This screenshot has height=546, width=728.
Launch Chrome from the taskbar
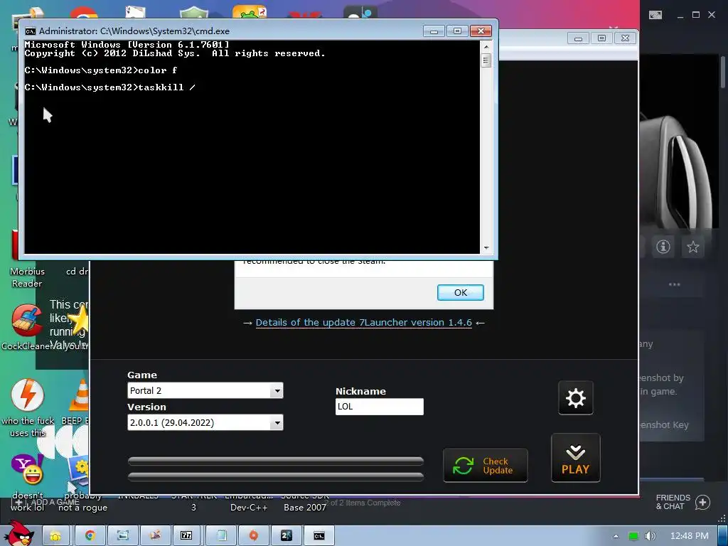point(90,536)
